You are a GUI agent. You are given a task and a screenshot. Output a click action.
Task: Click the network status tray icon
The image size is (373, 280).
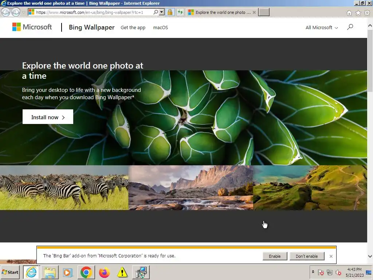coord(329,272)
